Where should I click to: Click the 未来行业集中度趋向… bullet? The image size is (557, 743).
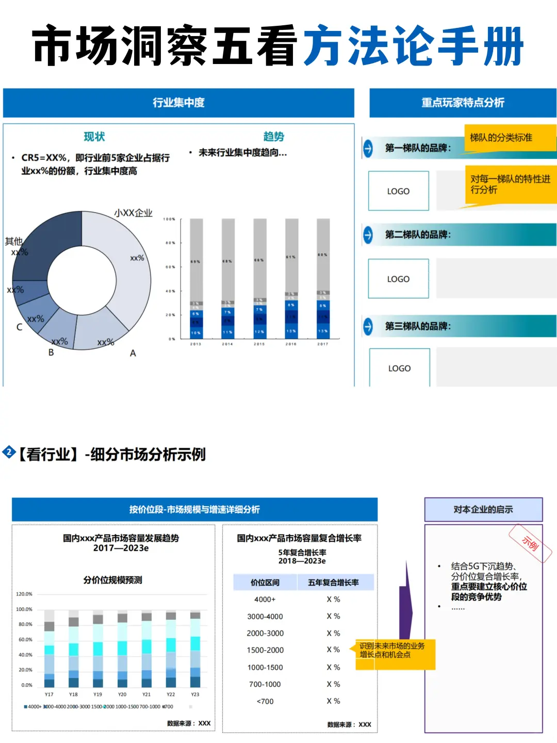coord(242,153)
